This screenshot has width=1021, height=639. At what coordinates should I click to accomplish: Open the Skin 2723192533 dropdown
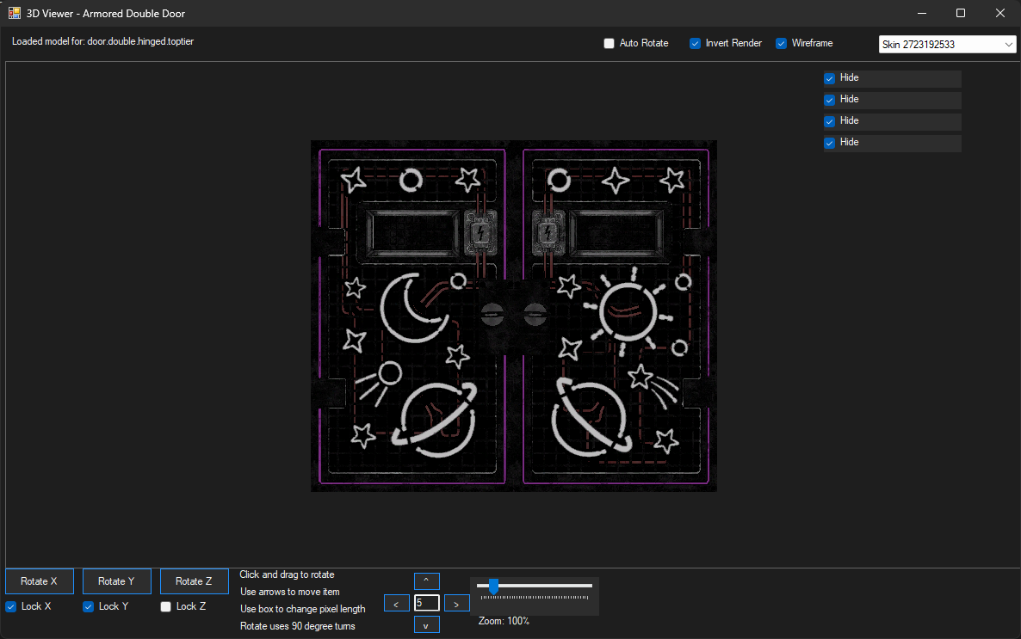948,44
